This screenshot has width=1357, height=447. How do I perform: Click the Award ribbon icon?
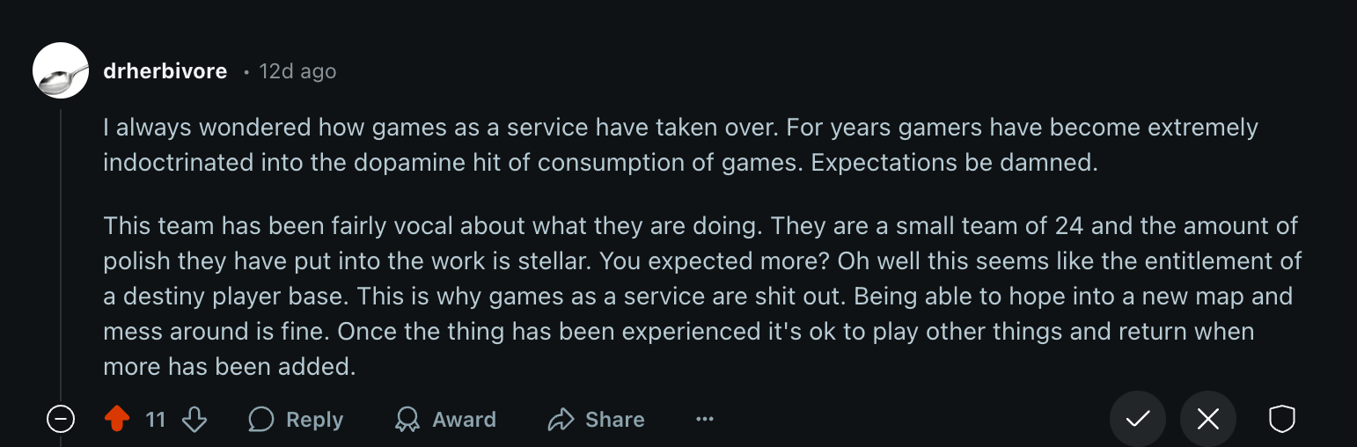pos(407,420)
